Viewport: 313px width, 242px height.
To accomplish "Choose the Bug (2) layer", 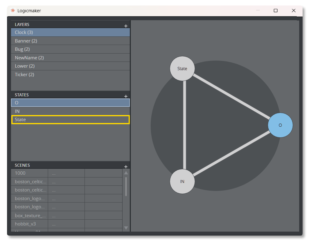I will point(70,49).
